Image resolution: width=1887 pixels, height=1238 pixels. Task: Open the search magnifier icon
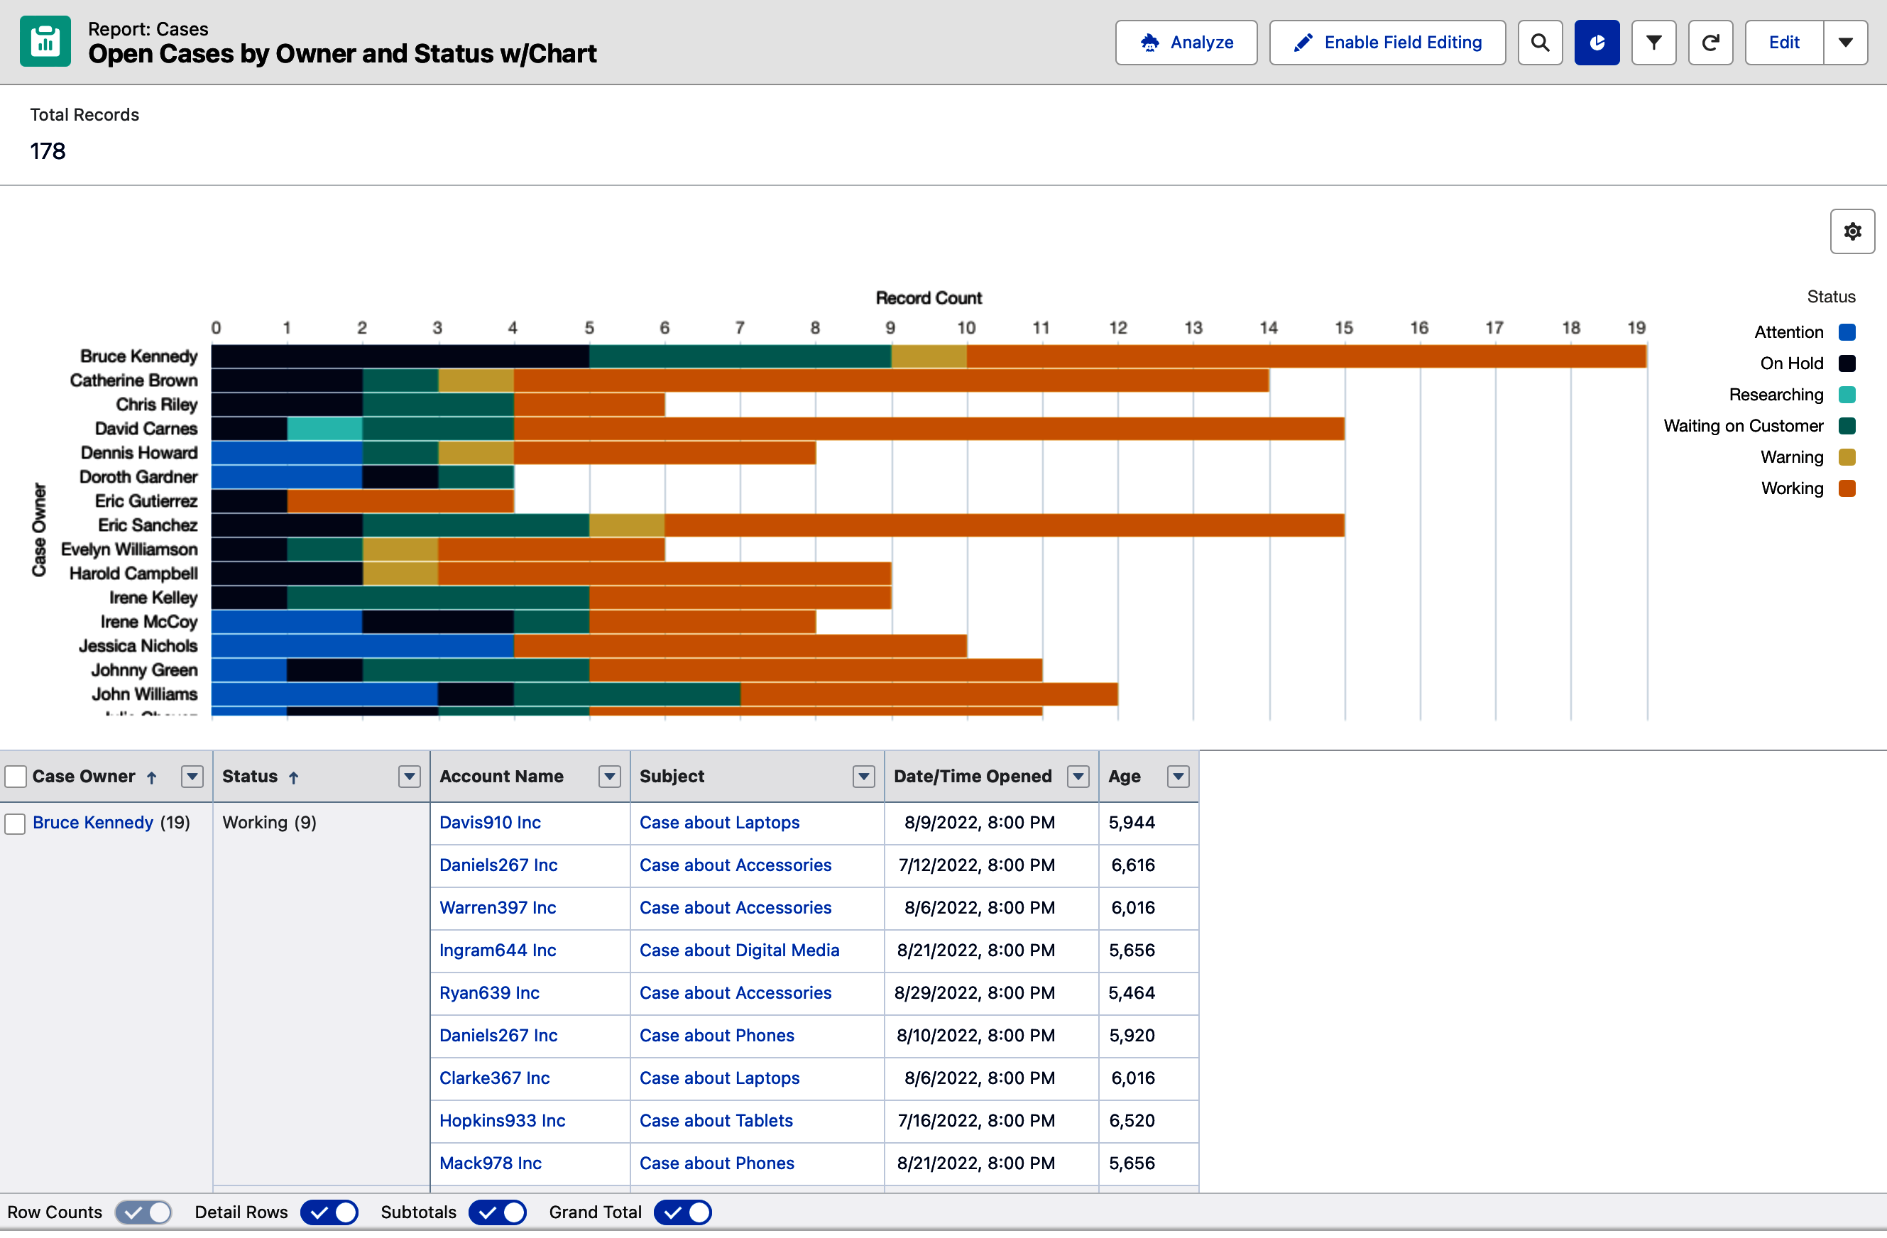[x=1540, y=43]
